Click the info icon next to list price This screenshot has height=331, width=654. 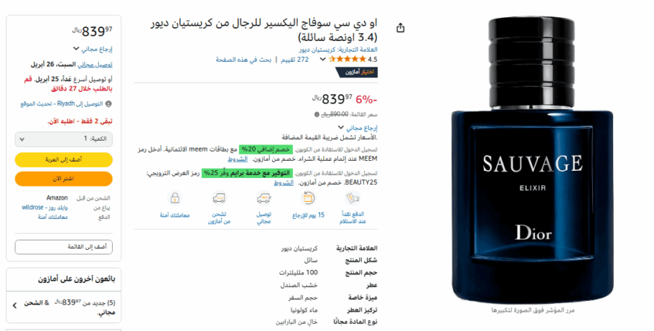point(317,114)
